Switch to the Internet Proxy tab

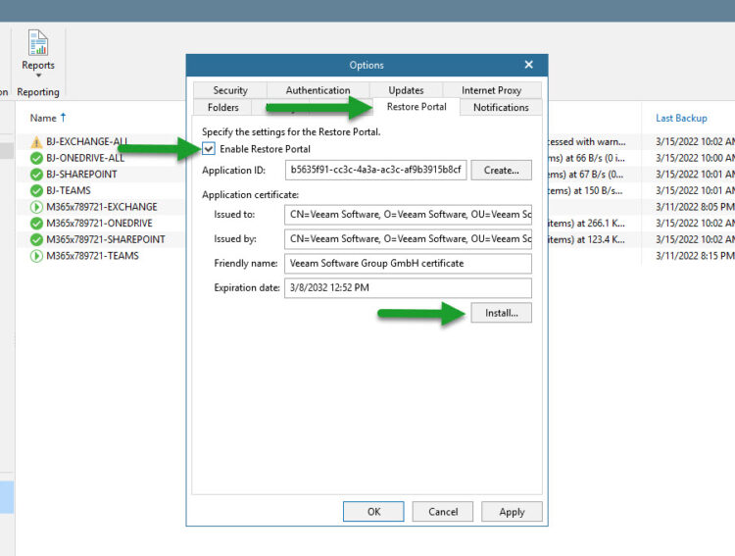(491, 90)
